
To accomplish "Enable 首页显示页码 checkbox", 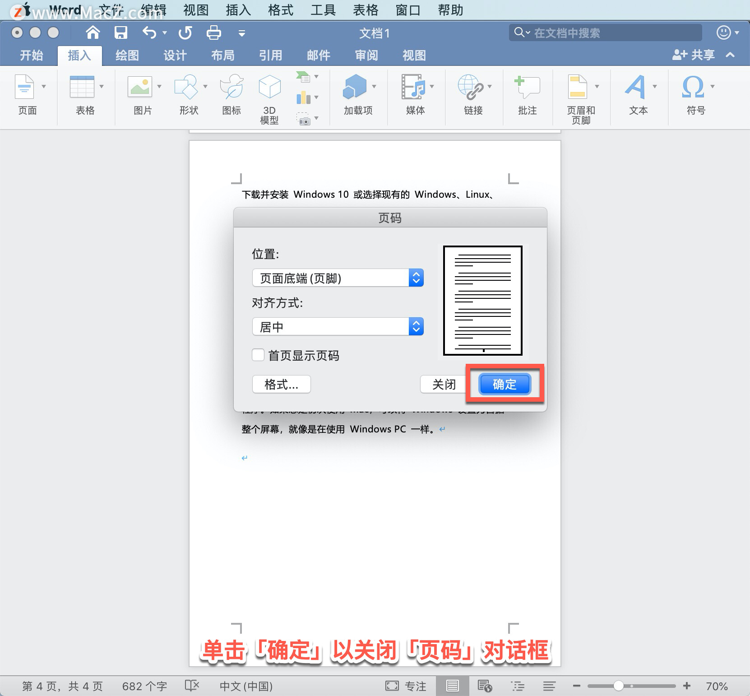I will pyautogui.click(x=258, y=355).
